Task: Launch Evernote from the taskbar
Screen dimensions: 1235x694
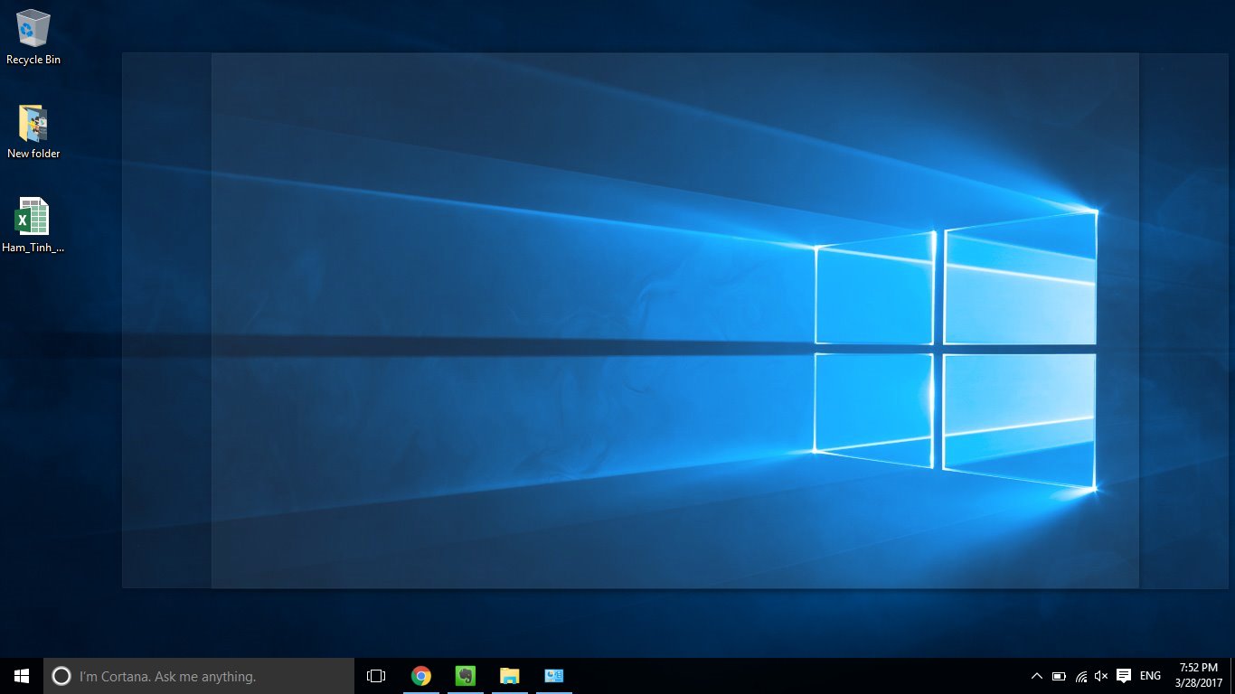Action: pyautogui.click(x=465, y=675)
